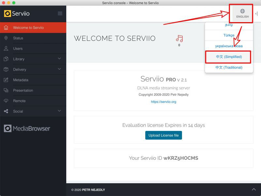Open the https://serviio.org link
The image size is (261, 196).
(163, 102)
